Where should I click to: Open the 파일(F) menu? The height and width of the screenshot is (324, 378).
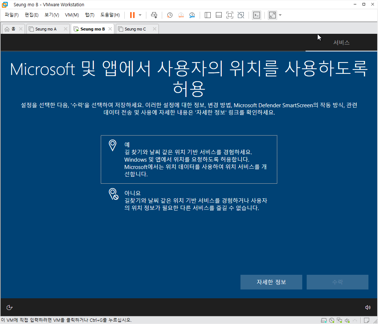pos(11,15)
